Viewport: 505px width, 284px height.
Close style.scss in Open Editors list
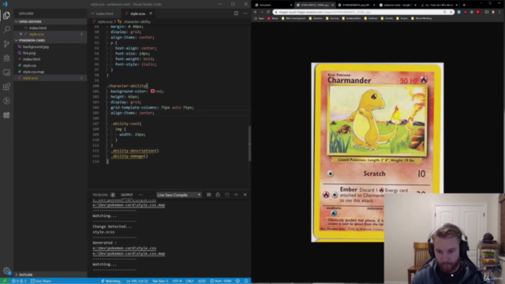pyautogui.click(x=21, y=34)
